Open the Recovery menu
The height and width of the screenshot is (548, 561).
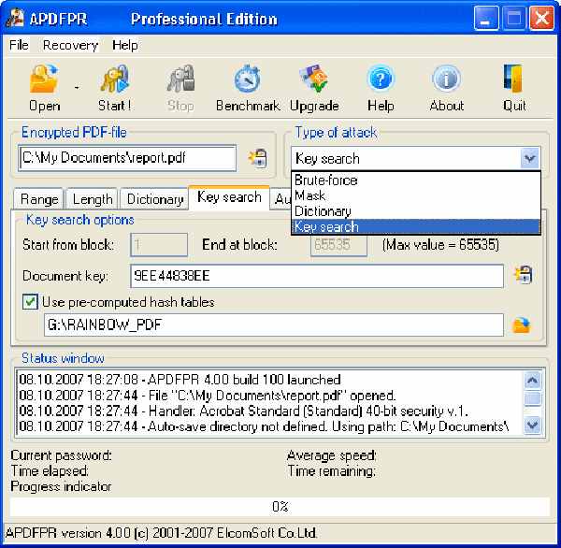pyautogui.click(x=70, y=45)
